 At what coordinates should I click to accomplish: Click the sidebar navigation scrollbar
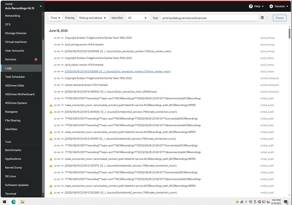[x=43, y=116]
